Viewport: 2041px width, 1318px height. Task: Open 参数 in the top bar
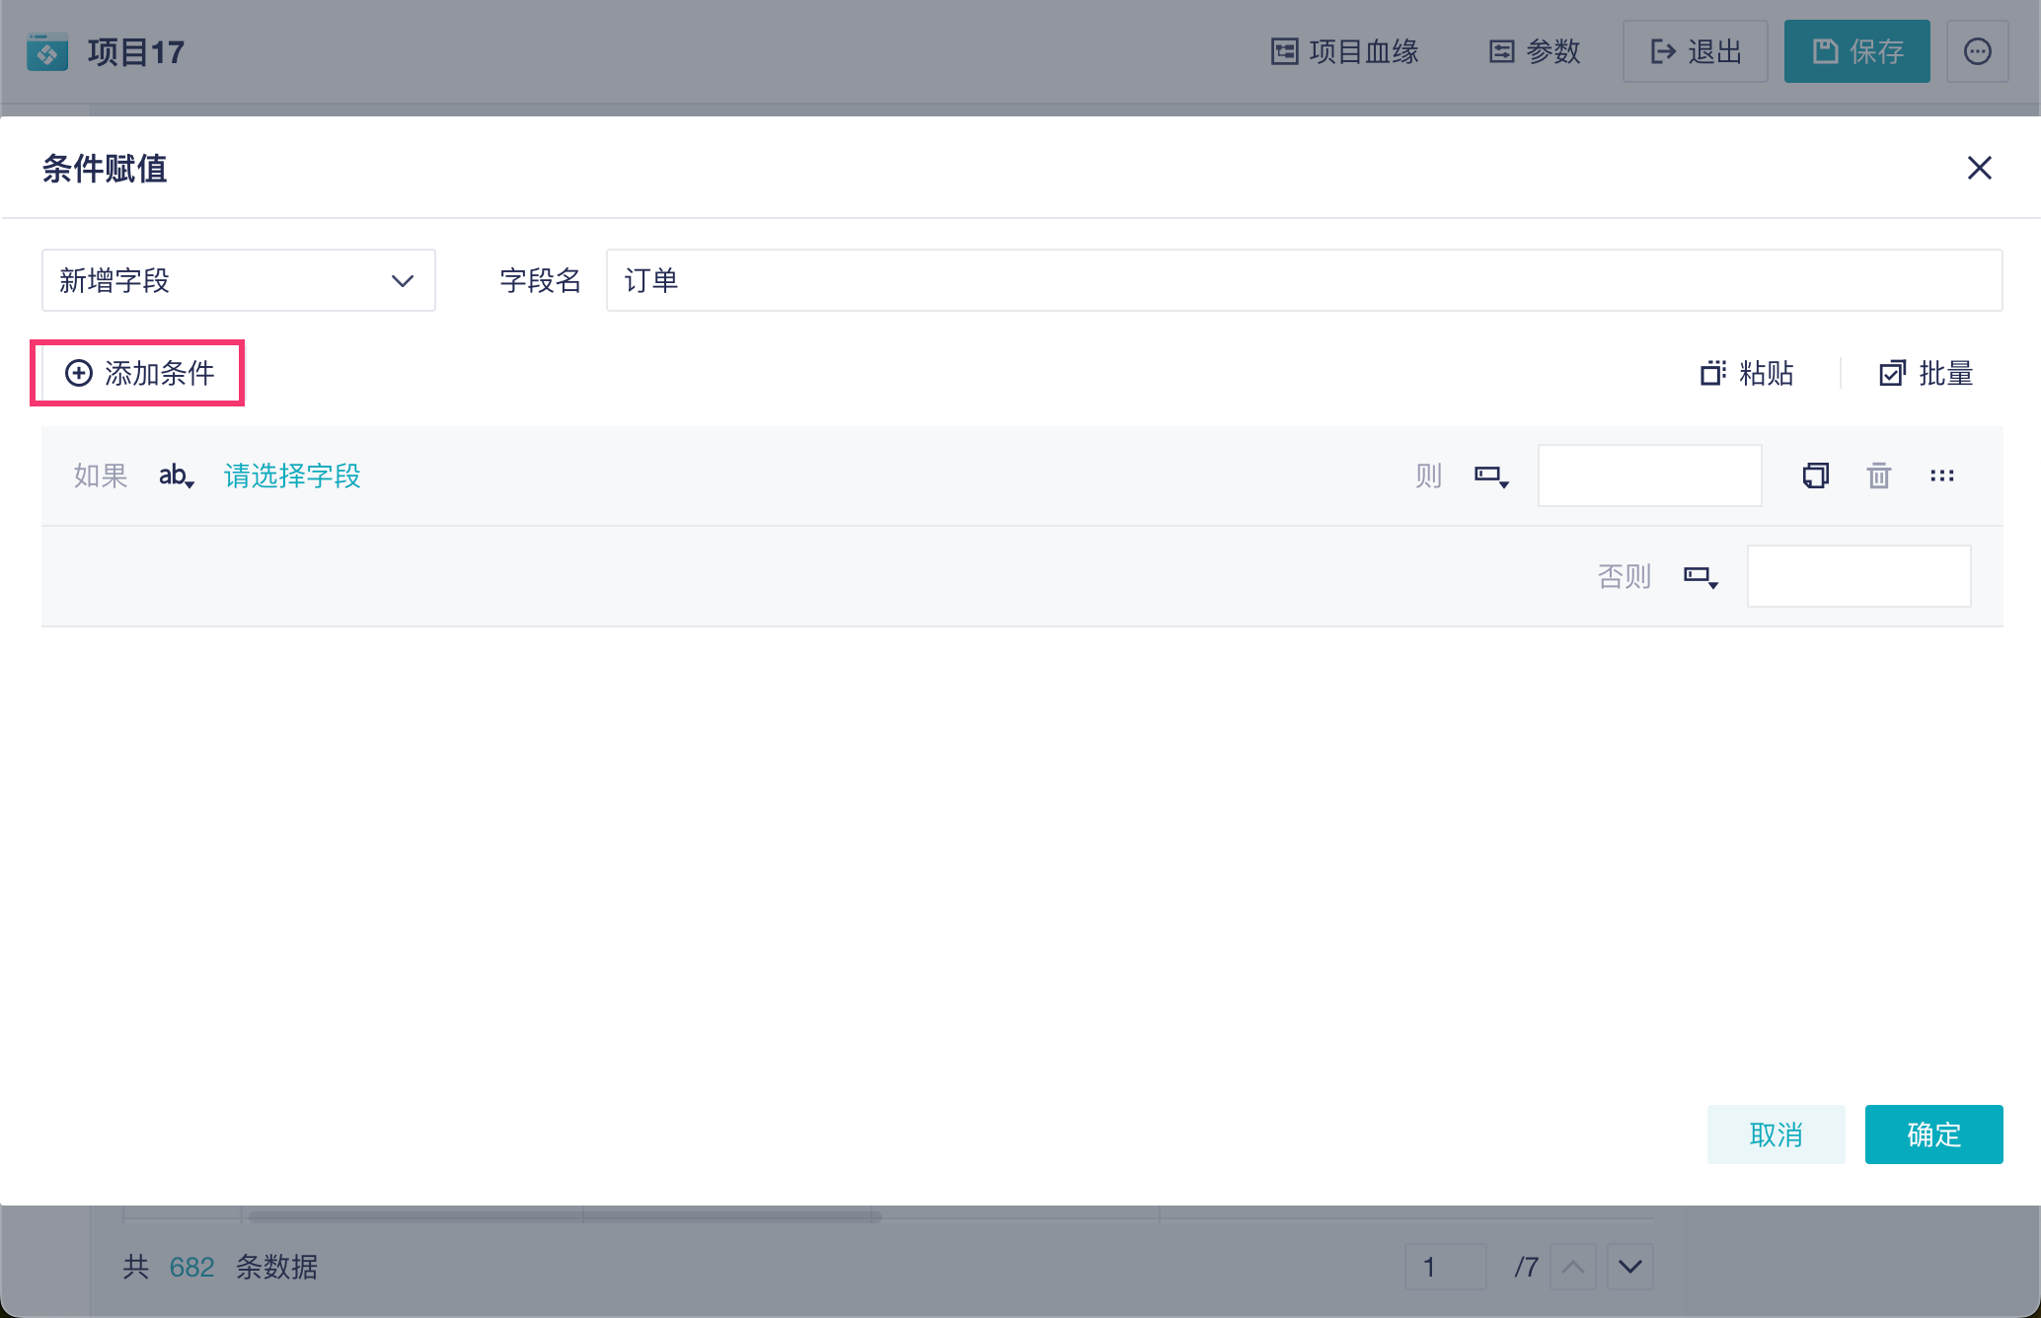[1535, 51]
